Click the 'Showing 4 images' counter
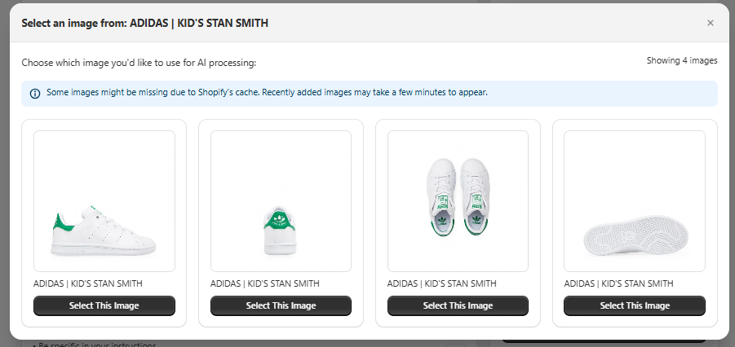The image size is (735, 347). point(682,60)
